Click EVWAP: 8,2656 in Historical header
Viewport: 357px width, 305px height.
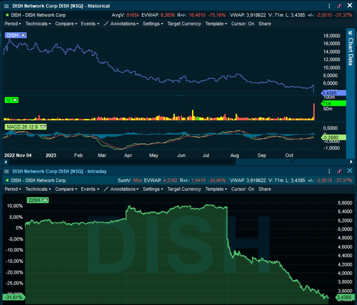[158, 15]
